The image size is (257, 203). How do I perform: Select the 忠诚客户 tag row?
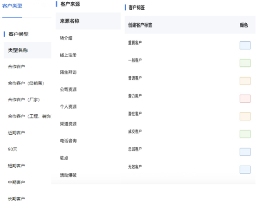(190, 149)
